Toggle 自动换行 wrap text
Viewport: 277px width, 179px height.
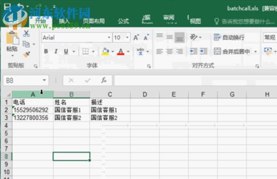coord(229,37)
